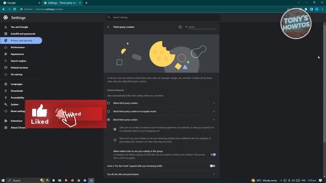
Task: Open You and Google settings section
Action: pyautogui.click(x=19, y=27)
